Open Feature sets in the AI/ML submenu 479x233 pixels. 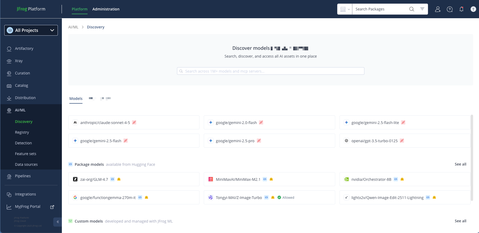point(25,154)
